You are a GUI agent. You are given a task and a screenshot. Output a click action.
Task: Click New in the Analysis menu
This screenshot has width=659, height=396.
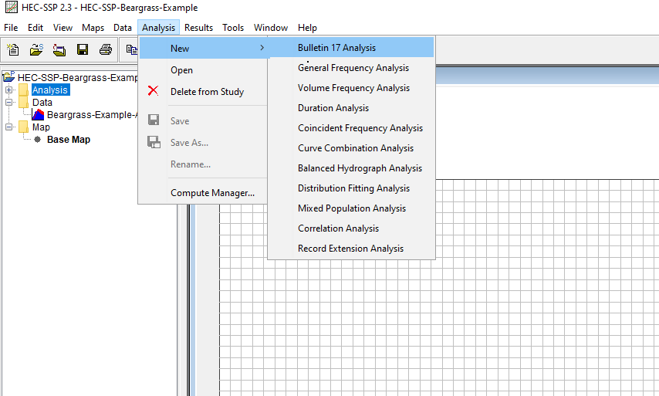click(x=204, y=48)
